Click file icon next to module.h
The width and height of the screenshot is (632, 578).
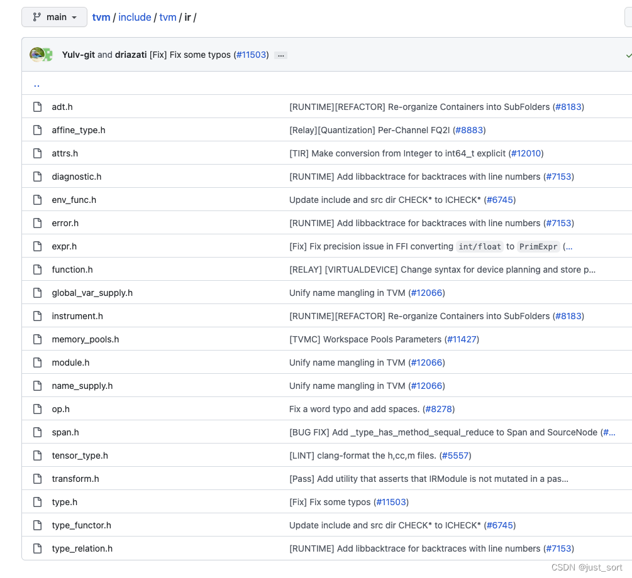[38, 363]
